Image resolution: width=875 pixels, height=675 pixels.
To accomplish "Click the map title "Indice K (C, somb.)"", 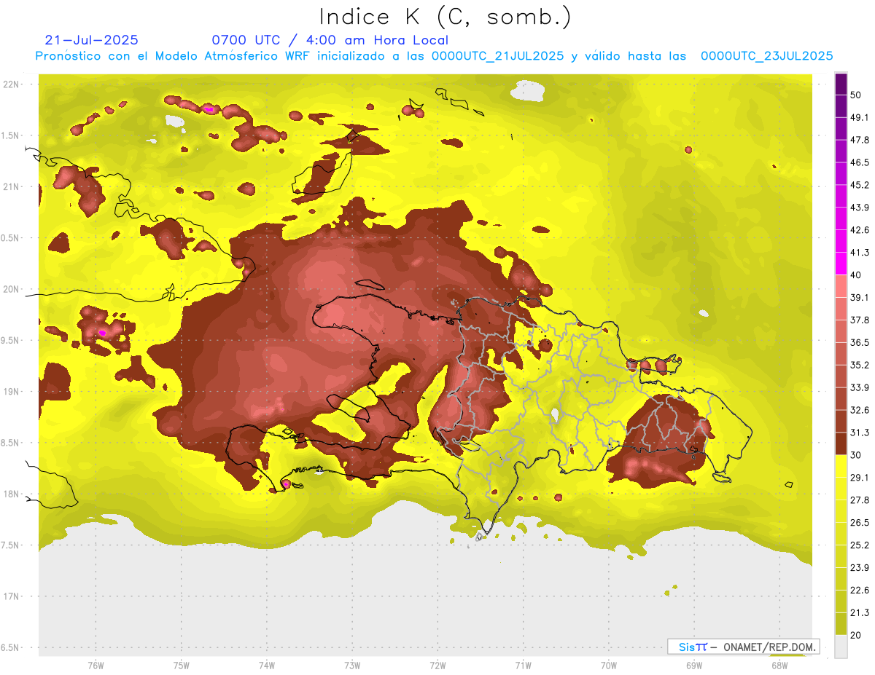I will (446, 17).
